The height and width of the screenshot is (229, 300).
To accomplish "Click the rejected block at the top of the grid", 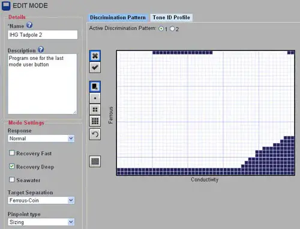I will [x=182, y=53].
